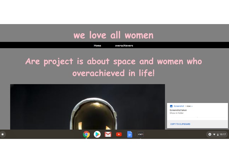Click the 'we love all women' heading

(113, 35)
